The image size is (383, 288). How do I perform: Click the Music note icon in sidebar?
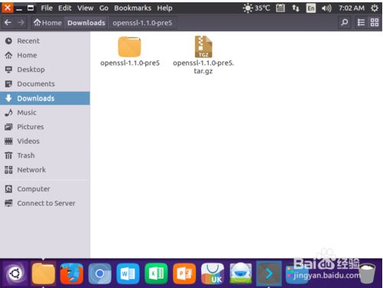8,112
